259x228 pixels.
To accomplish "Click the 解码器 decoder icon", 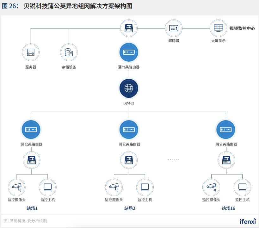I will [173, 28].
